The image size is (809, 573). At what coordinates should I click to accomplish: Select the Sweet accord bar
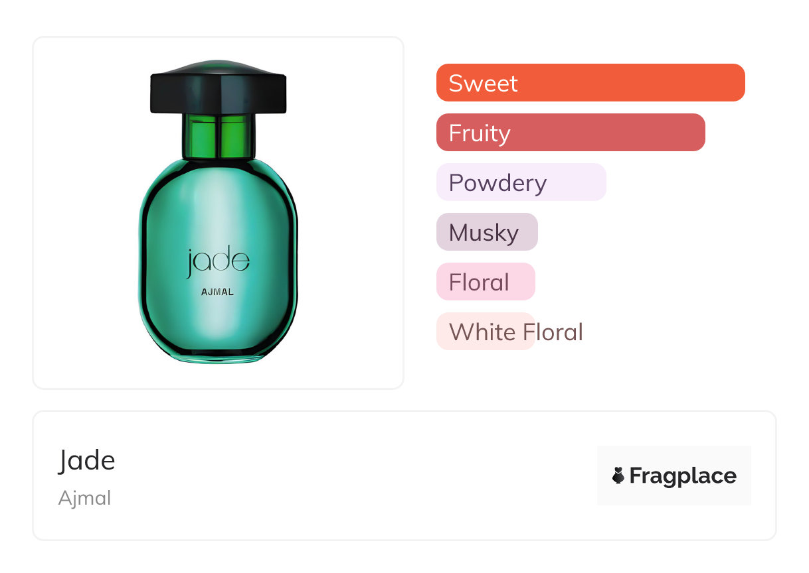click(x=590, y=83)
